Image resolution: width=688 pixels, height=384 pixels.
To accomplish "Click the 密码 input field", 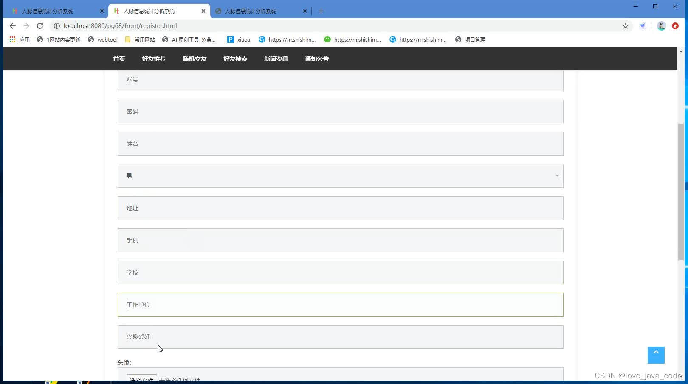I will click(x=341, y=111).
